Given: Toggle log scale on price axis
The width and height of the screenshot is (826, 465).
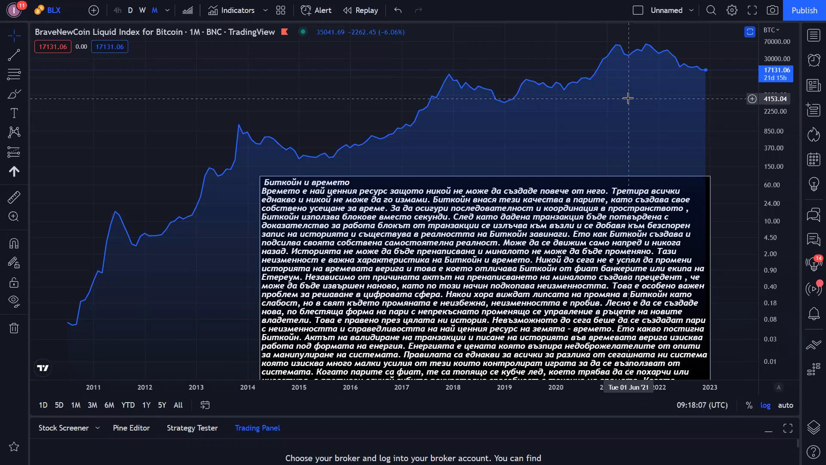Looking at the screenshot, I should point(765,405).
